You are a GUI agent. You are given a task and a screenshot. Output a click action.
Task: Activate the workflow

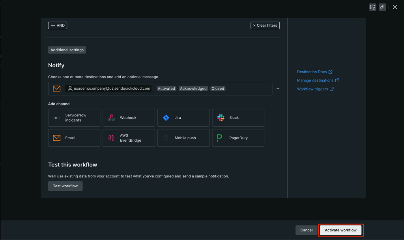pos(340,230)
